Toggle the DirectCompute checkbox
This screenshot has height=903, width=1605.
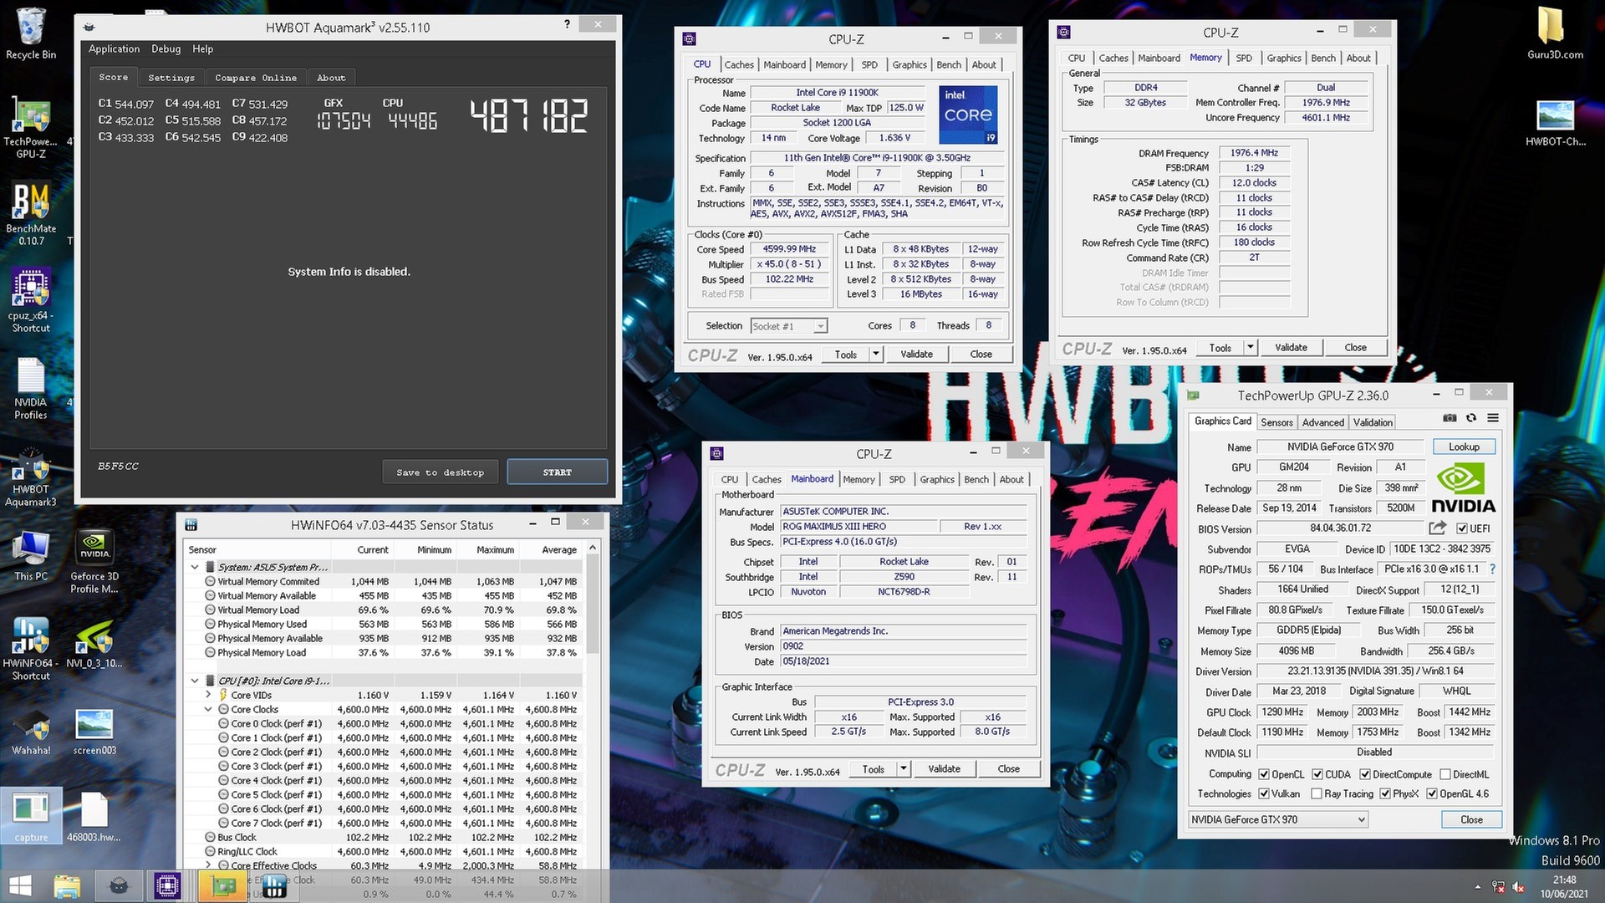click(x=1365, y=774)
